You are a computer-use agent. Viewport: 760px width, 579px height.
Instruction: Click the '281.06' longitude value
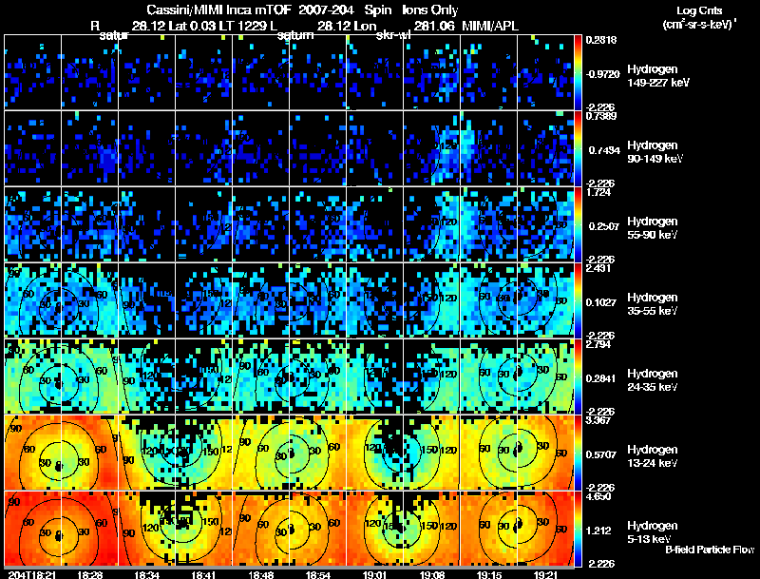[x=434, y=26]
